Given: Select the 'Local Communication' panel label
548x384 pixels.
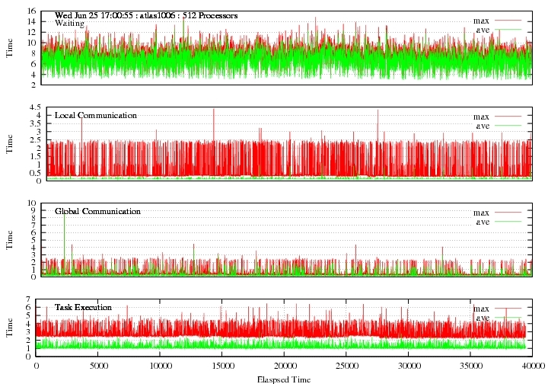Looking at the screenshot, I should pyautogui.click(x=96, y=115).
